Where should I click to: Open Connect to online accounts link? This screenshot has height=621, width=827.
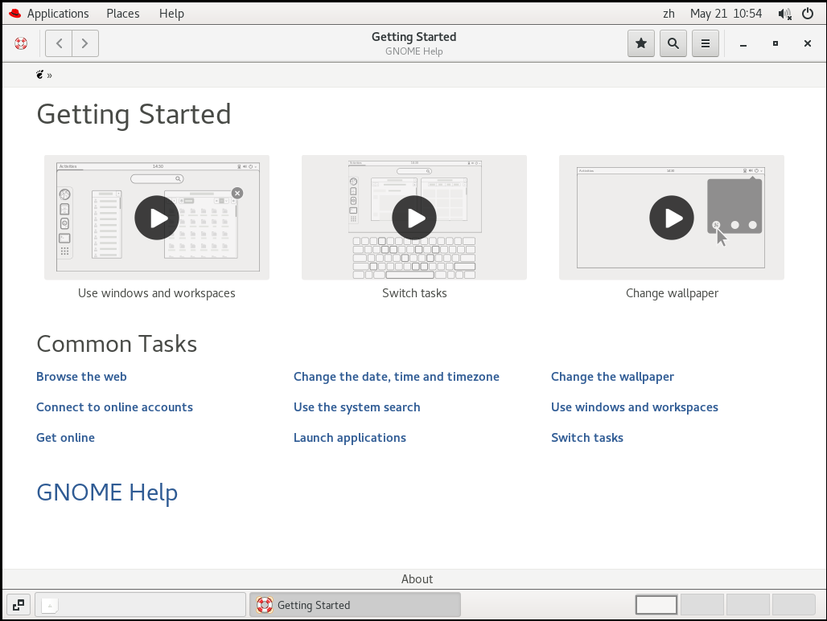coord(114,407)
